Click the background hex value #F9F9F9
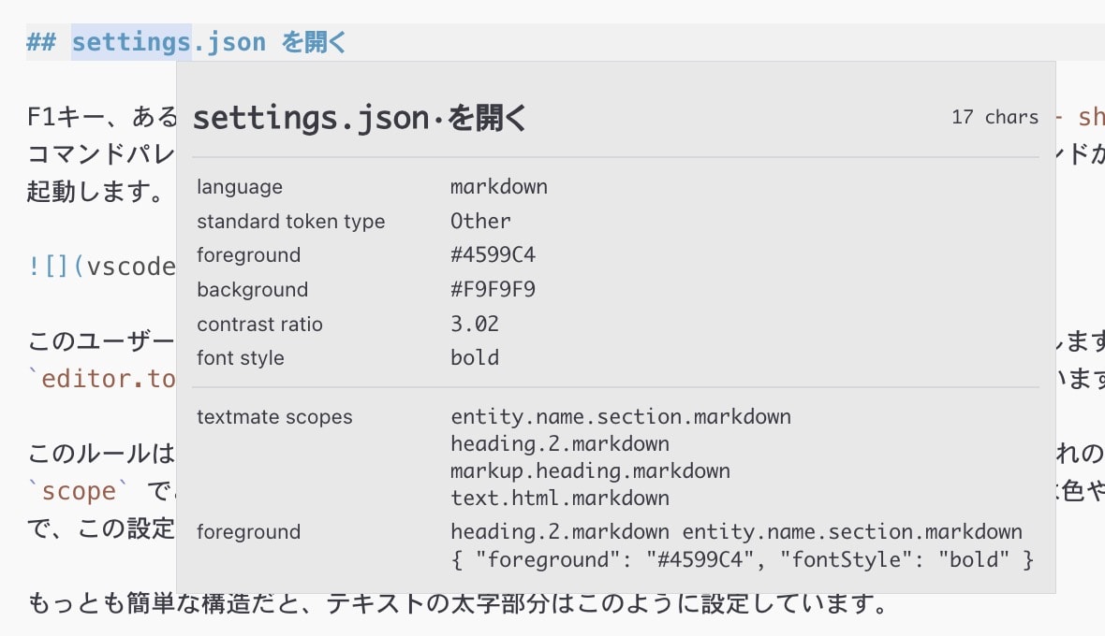This screenshot has width=1105, height=636. 493,290
